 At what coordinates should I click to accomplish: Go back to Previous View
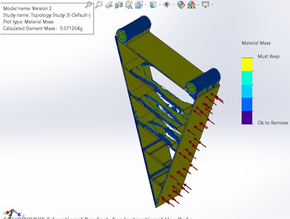[x=109, y=5]
